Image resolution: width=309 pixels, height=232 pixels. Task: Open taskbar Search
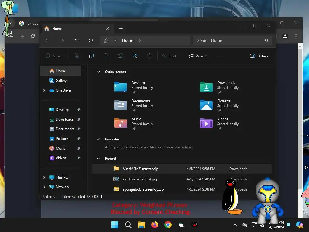[x=128, y=225]
